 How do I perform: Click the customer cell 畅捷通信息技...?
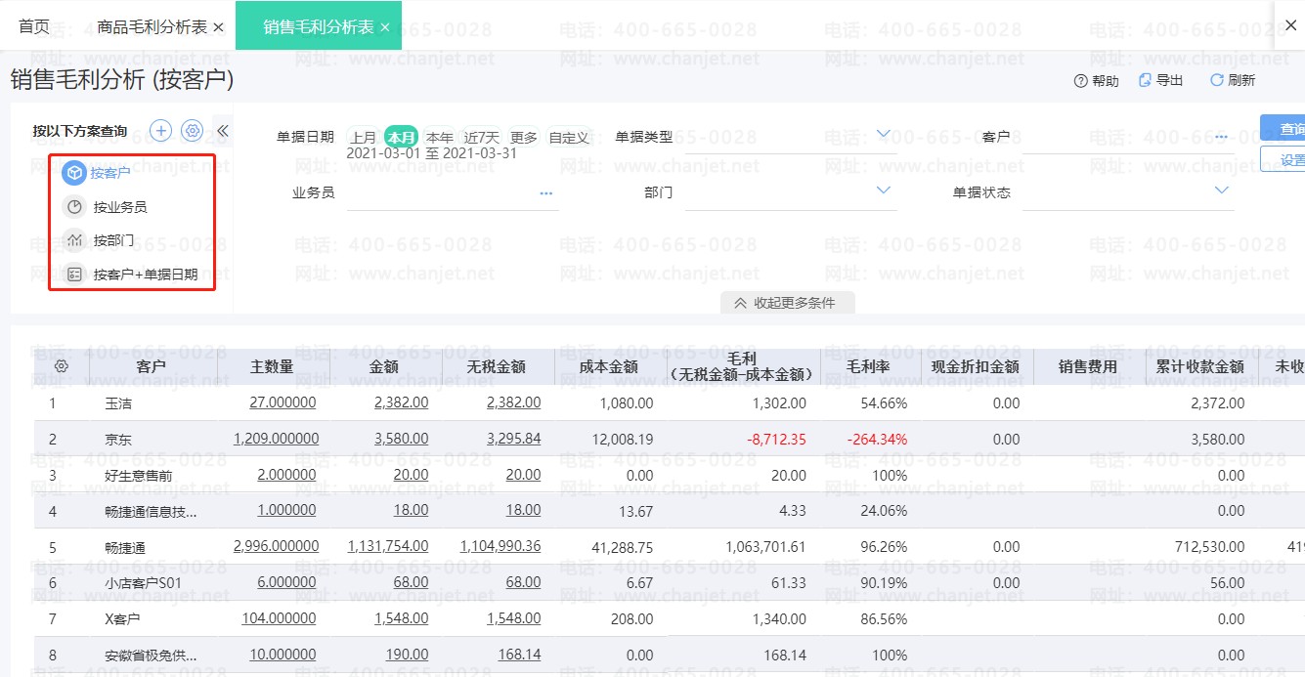[151, 512]
